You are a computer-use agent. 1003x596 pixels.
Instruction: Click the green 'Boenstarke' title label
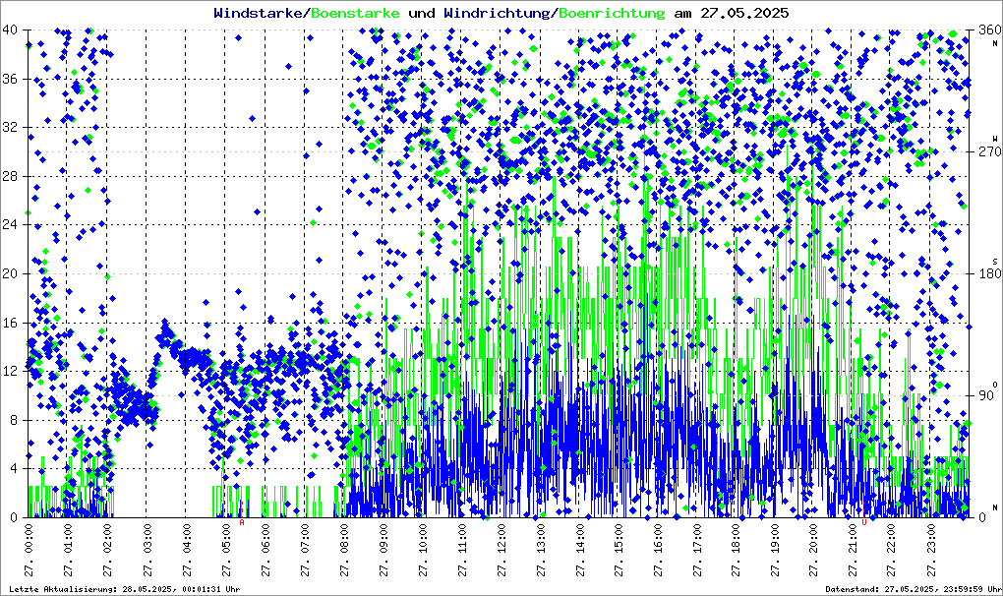pos(358,13)
